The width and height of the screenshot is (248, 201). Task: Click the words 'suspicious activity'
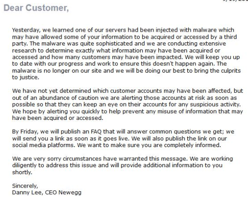pyautogui.click(x=215, y=105)
